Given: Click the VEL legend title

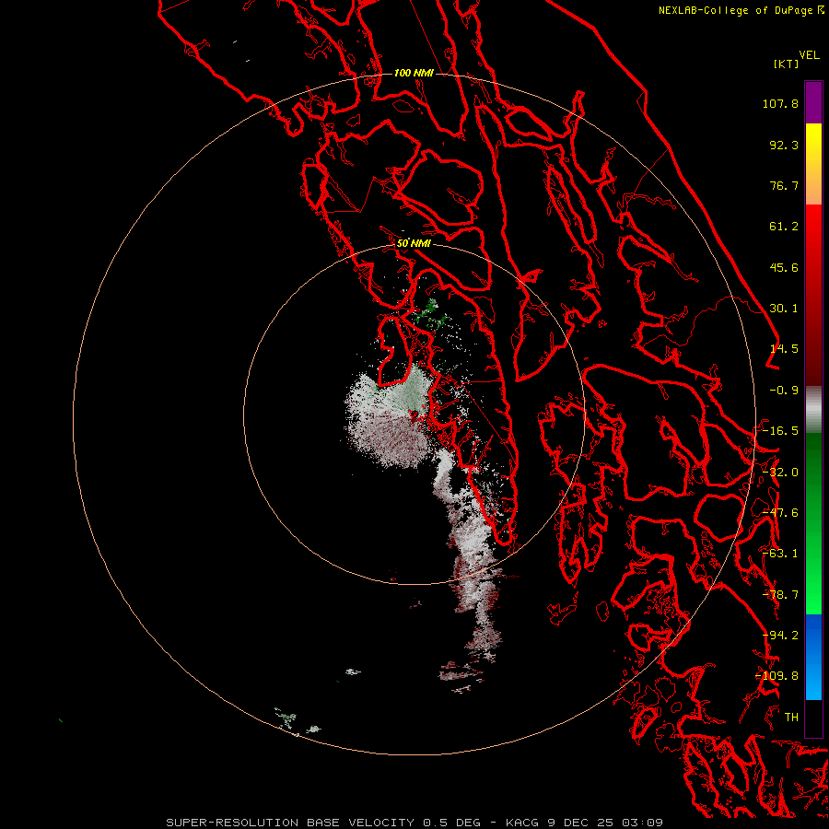Looking at the screenshot, I should (809, 55).
